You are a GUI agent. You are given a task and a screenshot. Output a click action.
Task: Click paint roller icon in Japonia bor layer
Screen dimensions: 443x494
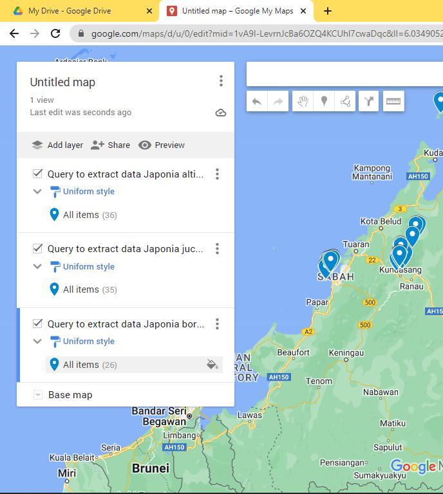point(55,341)
